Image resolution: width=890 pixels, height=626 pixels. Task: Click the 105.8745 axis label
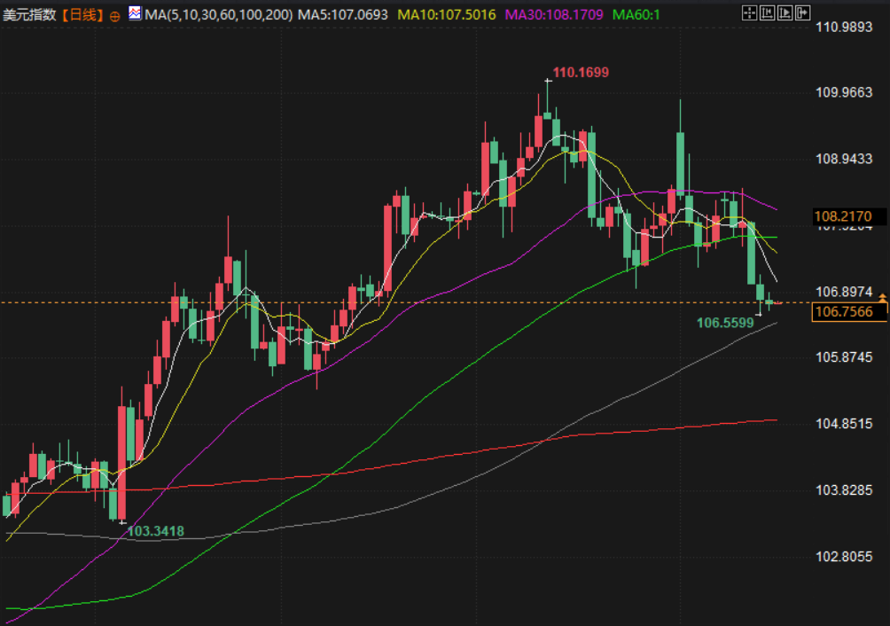click(844, 357)
